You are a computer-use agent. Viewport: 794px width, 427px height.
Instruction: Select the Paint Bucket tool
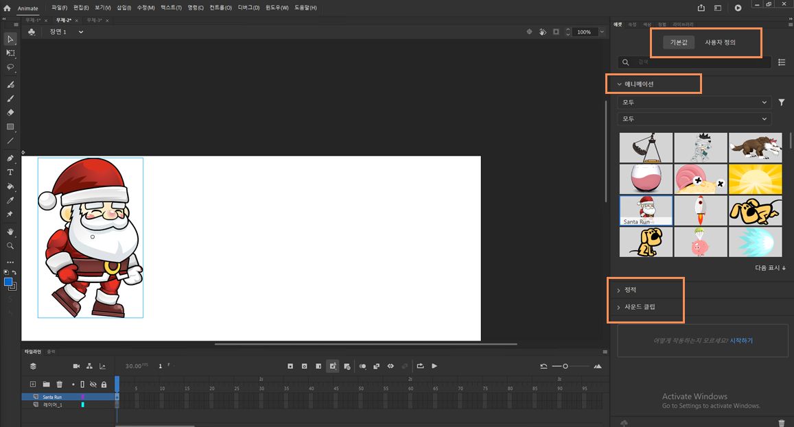(x=10, y=186)
